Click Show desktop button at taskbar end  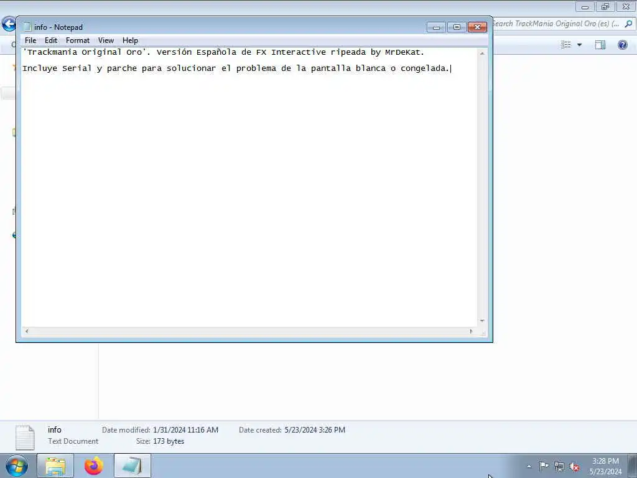(x=633, y=466)
